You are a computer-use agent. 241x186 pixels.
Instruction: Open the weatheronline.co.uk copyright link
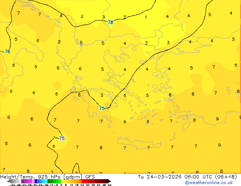(x=209, y=183)
